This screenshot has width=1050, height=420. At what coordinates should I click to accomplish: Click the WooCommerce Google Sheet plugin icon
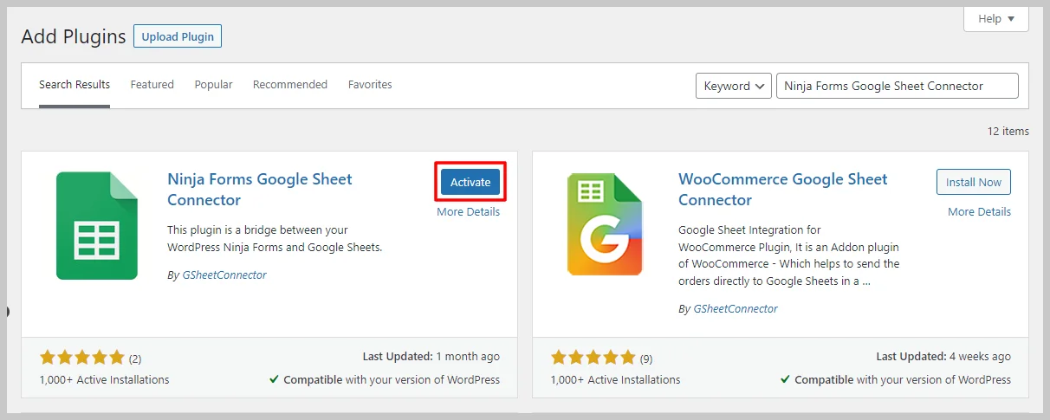tap(605, 225)
